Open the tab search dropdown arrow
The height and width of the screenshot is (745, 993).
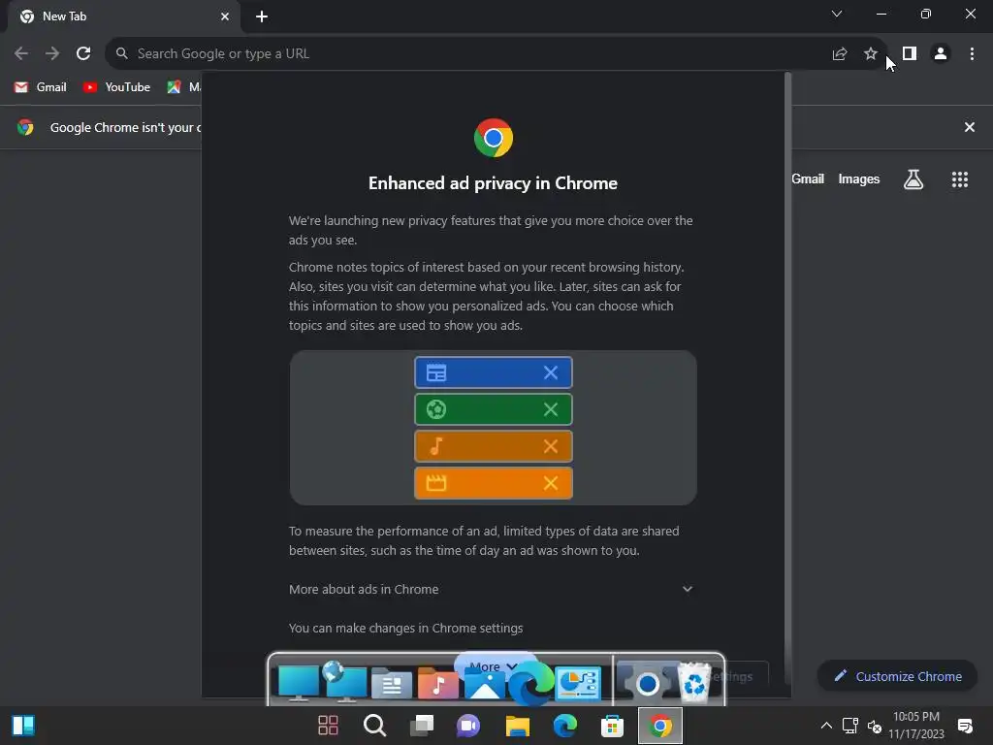(x=837, y=14)
